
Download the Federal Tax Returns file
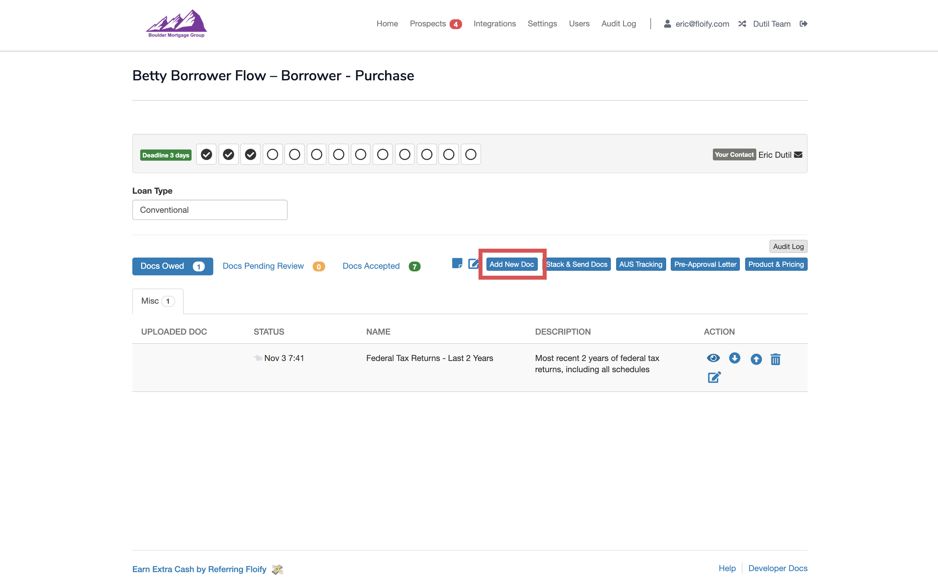735,358
